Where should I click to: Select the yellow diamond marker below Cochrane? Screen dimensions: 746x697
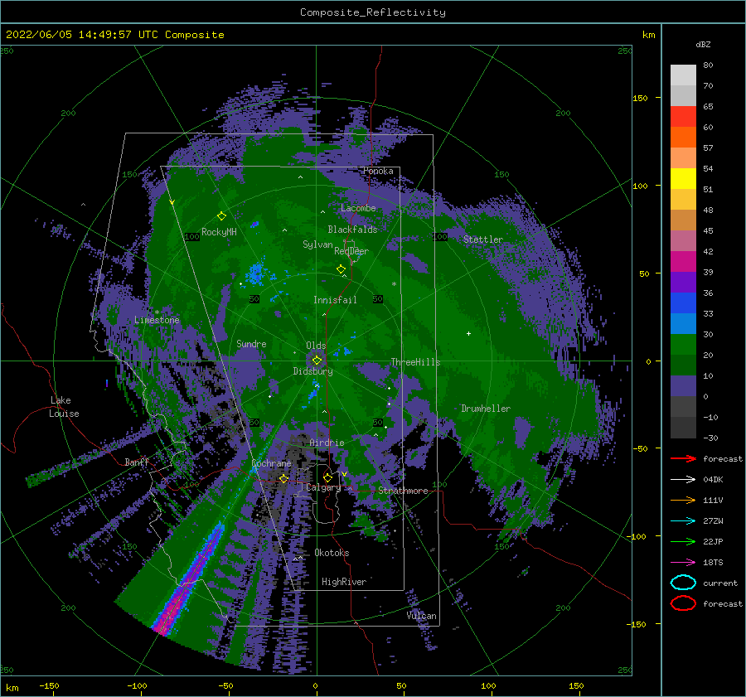(284, 479)
